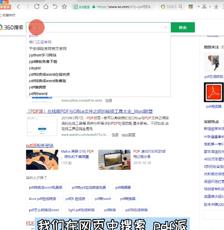Click related tag pdf派 在线版

point(75,199)
